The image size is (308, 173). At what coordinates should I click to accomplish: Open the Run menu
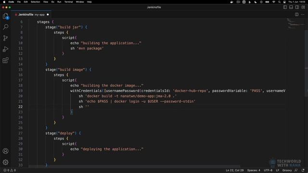coord(59,2)
